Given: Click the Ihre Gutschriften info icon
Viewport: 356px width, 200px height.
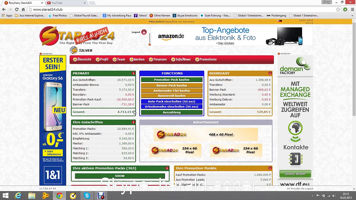Looking at the screenshot, I should 133,122.
